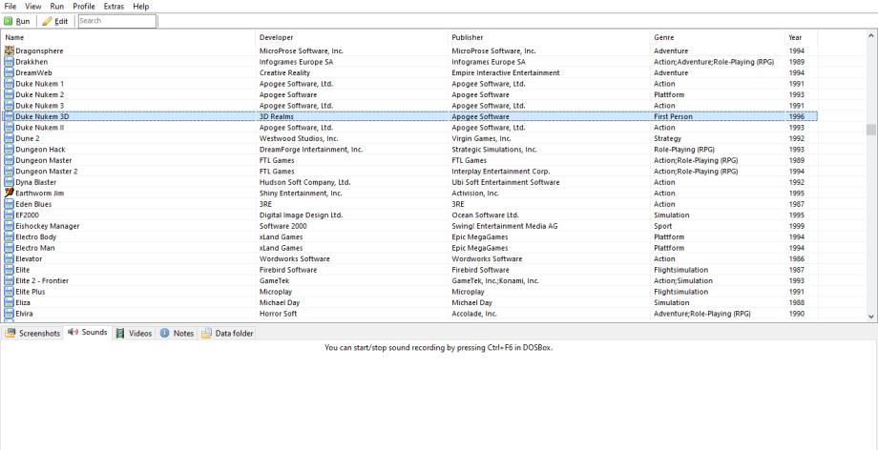The width and height of the screenshot is (878, 450).
Task: Click the Elevator profile icon
Action: [x=9, y=258]
